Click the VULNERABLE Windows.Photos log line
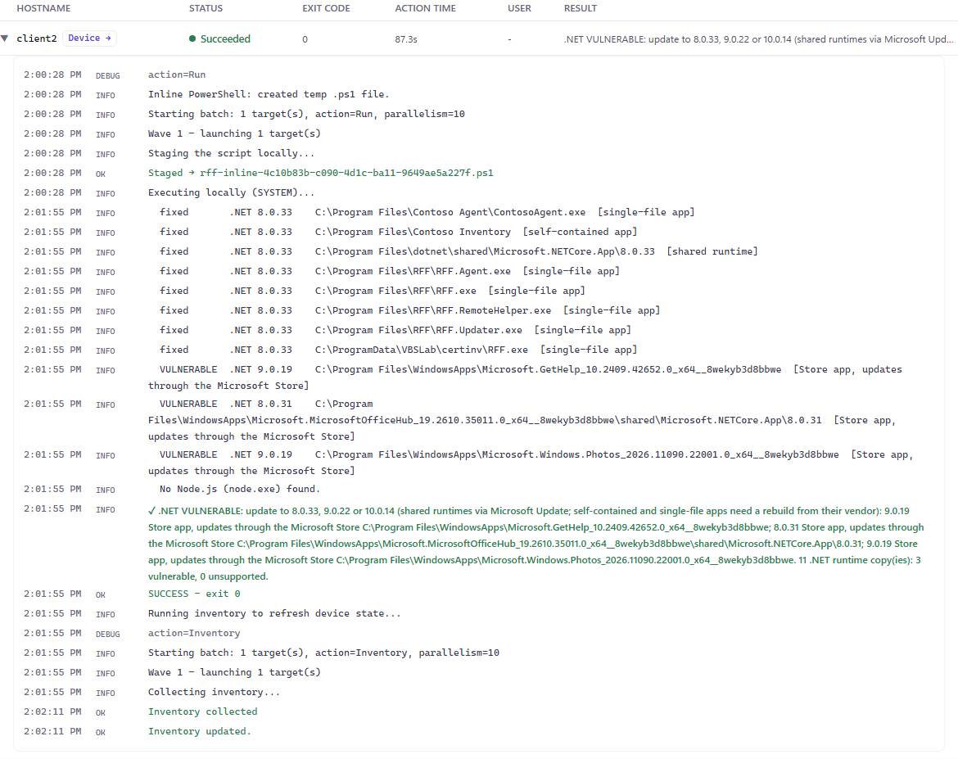 click(x=531, y=463)
